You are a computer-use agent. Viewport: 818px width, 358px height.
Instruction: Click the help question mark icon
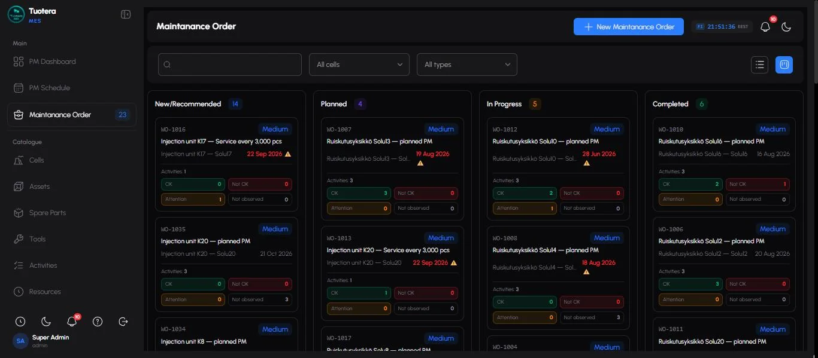pyautogui.click(x=98, y=322)
